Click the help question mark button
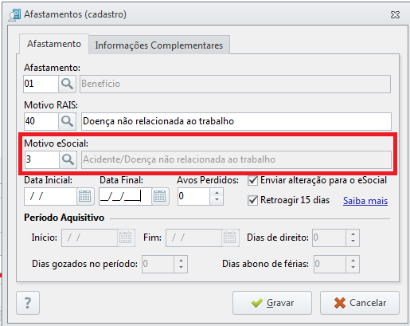Image resolution: width=410 pixels, height=326 pixels. pos(28,303)
